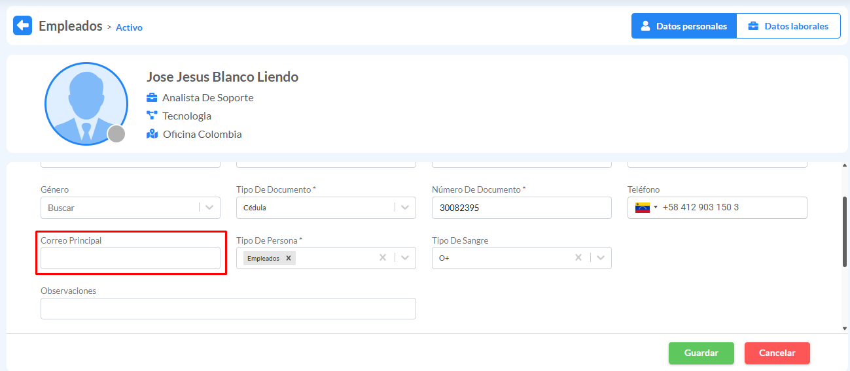Click the employee profile avatar picture
Screen dimensions: 850x371
tap(86, 104)
